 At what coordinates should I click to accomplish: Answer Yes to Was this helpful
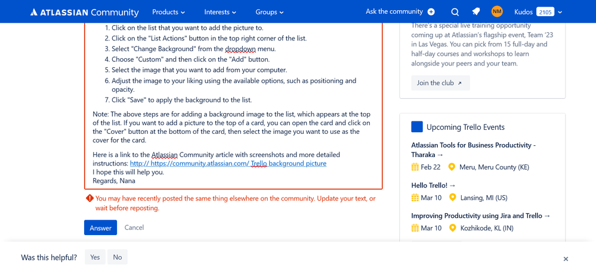pyautogui.click(x=95, y=257)
